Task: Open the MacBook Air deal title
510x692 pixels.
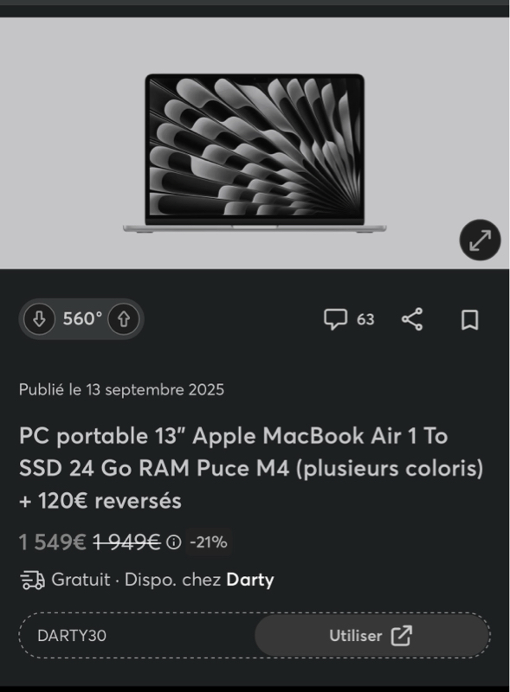Action: [251, 468]
